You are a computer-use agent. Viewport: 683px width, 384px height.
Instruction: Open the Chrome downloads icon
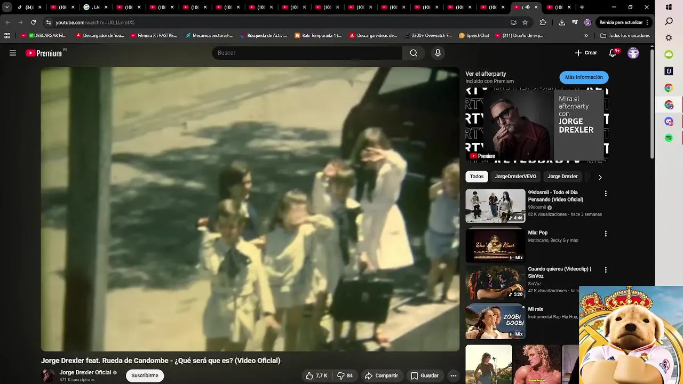click(x=562, y=22)
